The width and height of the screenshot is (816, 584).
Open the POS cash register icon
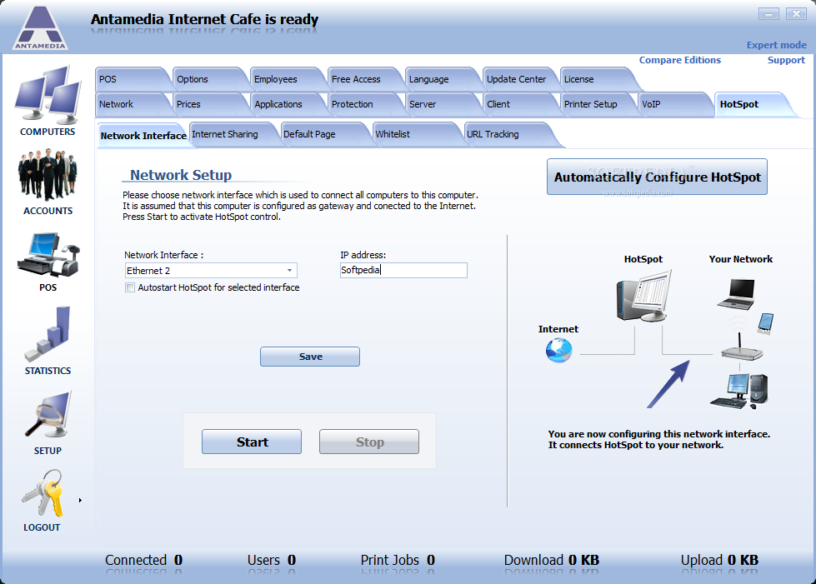point(48,254)
